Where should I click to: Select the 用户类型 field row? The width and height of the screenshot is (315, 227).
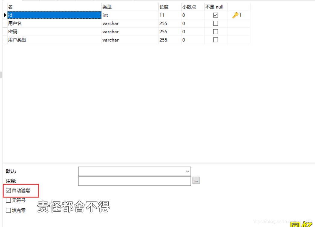[45, 40]
